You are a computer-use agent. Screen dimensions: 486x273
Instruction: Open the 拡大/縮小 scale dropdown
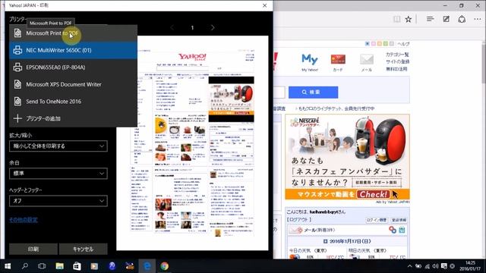click(x=58, y=146)
